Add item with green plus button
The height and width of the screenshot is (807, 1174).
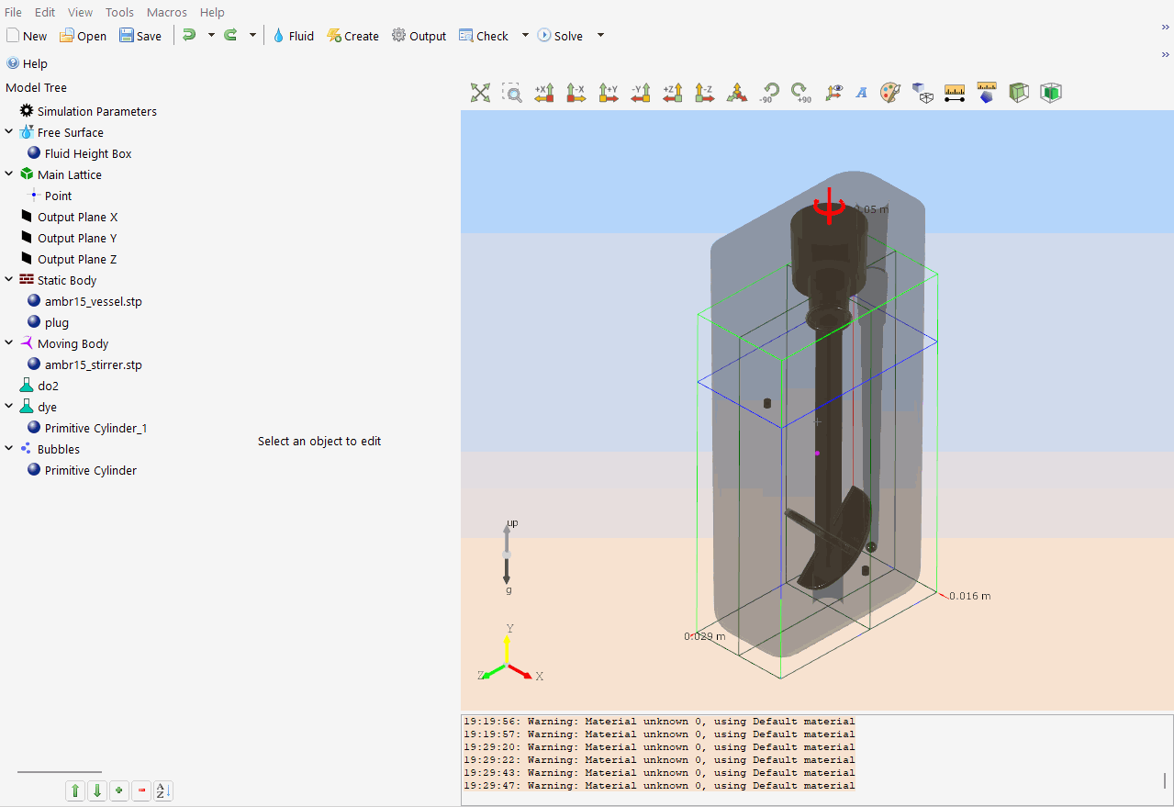pyautogui.click(x=119, y=790)
